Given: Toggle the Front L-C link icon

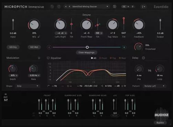Looking at the screenshot, I should pos(44,111).
